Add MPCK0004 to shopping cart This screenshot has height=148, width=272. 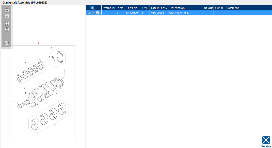[x=93, y=12]
